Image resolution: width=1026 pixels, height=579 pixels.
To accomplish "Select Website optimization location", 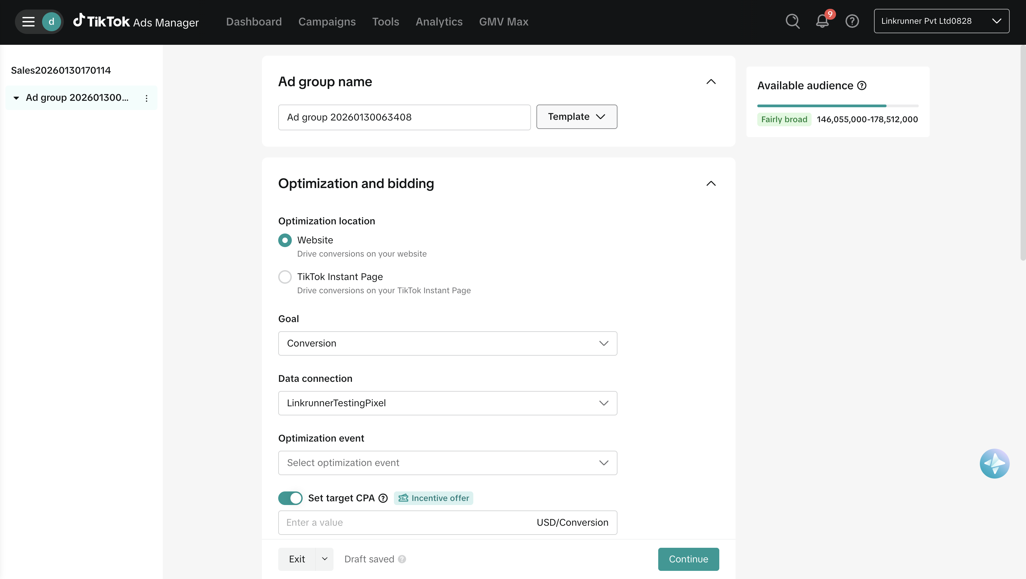I will tap(285, 240).
